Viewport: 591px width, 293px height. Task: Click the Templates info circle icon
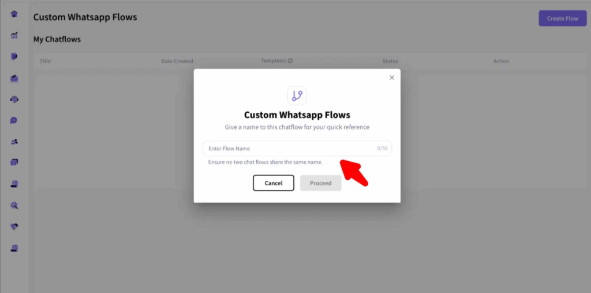click(x=290, y=60)
